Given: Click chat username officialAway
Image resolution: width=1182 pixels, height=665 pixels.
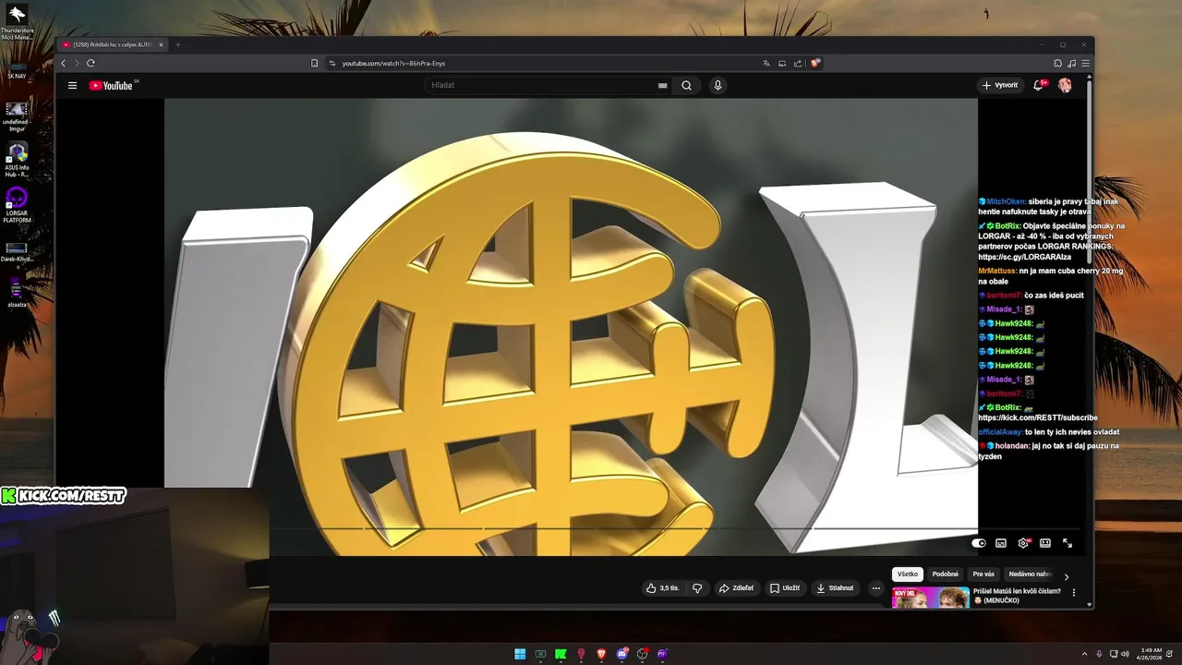Looking at the screenshot, I should tap(1000, 431).
